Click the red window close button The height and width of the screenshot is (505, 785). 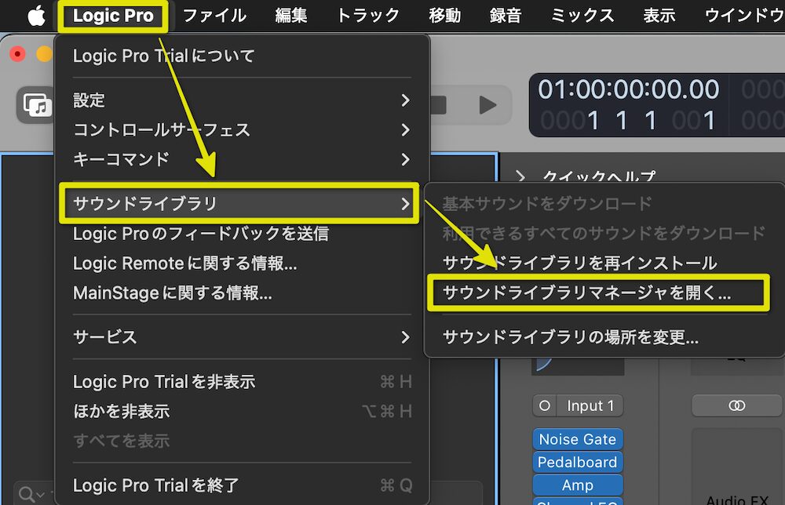[17, 53]
